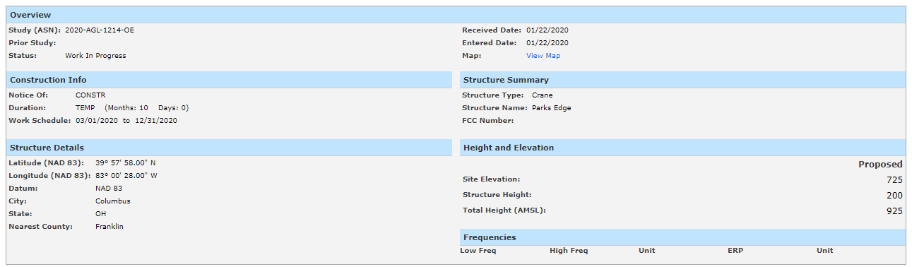Click the structure name Parks Edge
Screen dimensions: 912x267
pos(551,108)
